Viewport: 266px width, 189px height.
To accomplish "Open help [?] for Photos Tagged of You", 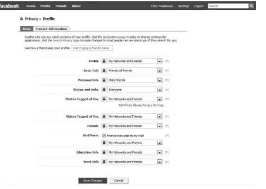I will point(167,99).
